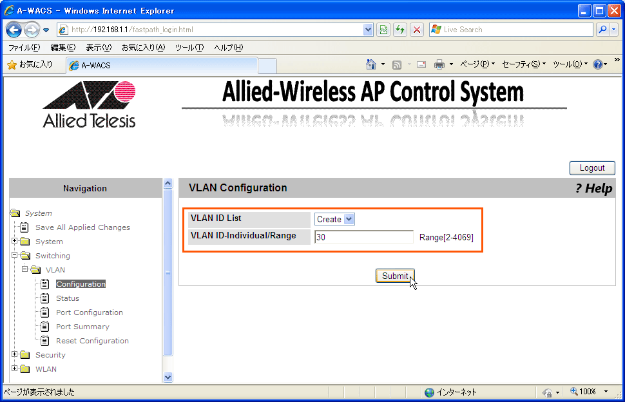Open the Reset Configuration page
Viewport: 625px width, 402px height.
[x=92, y=341]
